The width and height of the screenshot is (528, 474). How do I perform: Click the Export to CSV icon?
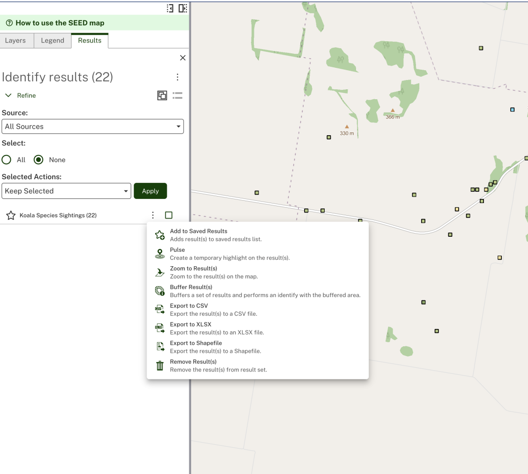tap(160, 309)
